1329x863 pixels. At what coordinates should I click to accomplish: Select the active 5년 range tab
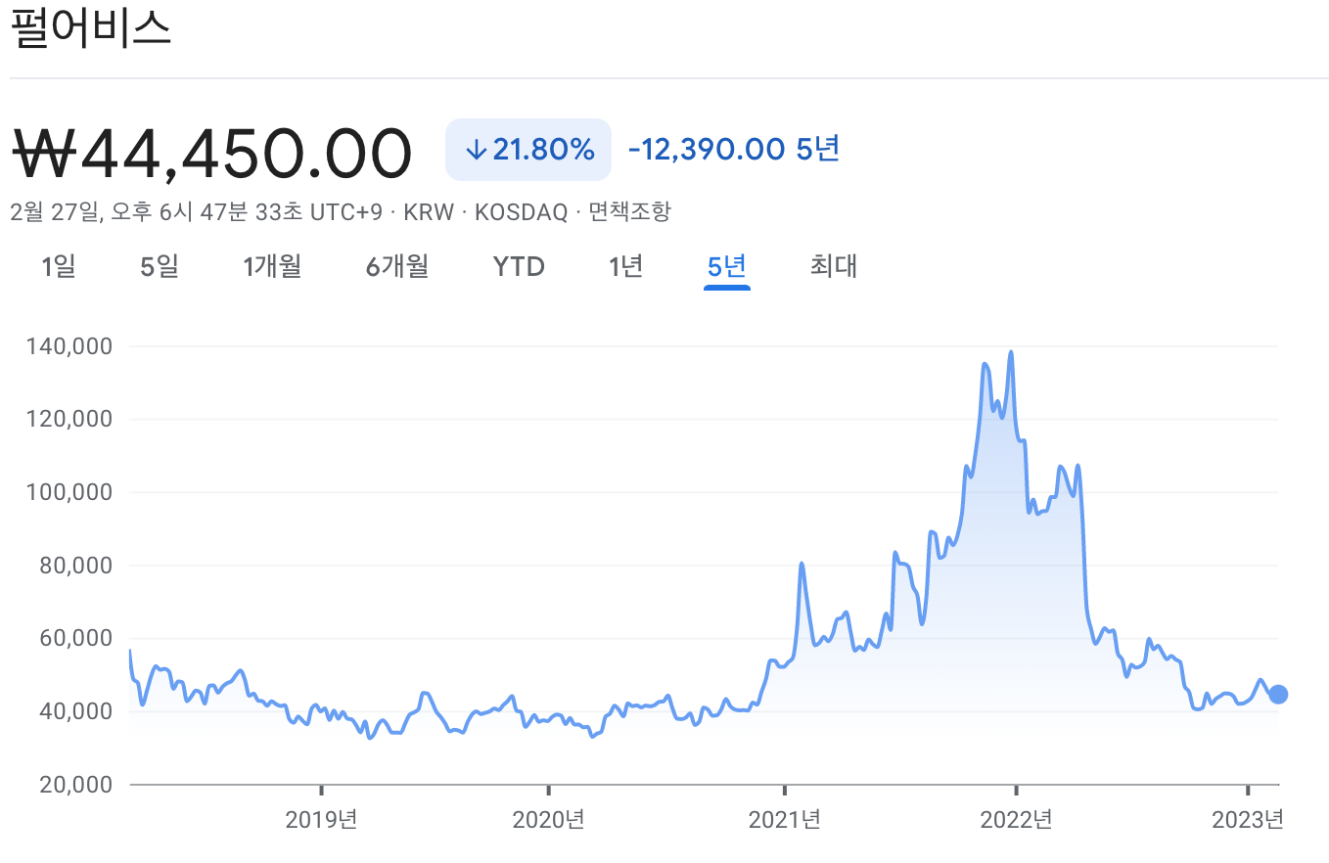(x=726, y=266)
